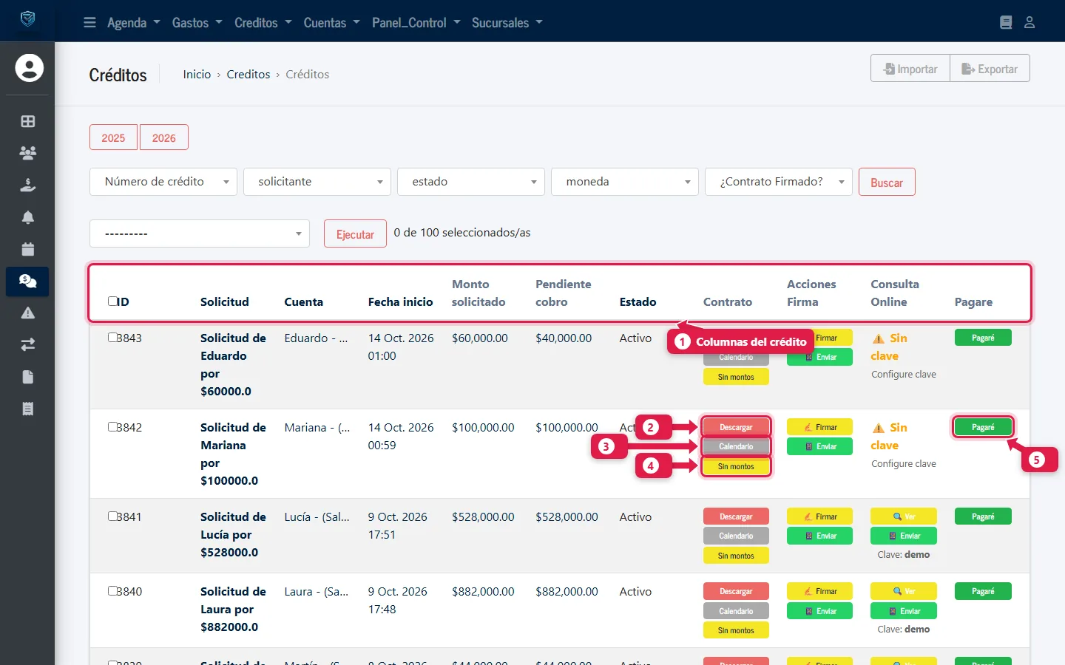1065x665 pixels.
Task: Click Sin montos for credit 3843
Action: click(736, 377)
